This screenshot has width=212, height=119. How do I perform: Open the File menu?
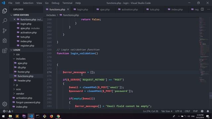(10, 3)
